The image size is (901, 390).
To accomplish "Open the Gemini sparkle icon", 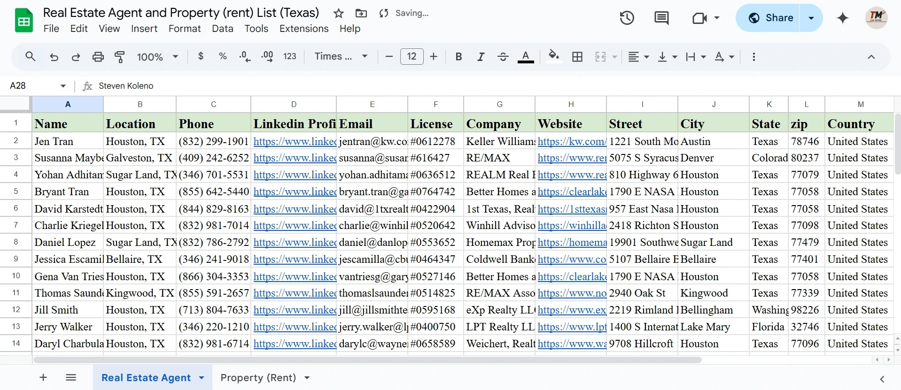I will click(x=843, y=18).
